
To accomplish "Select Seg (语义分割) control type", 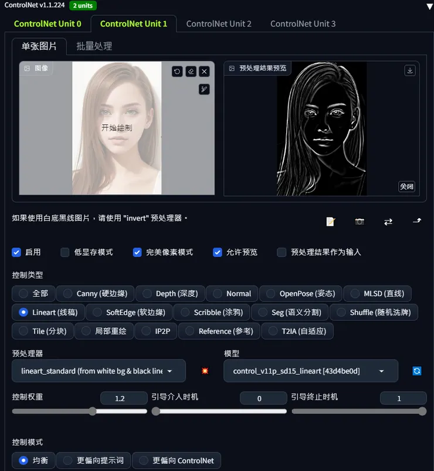I will (290, 313).
